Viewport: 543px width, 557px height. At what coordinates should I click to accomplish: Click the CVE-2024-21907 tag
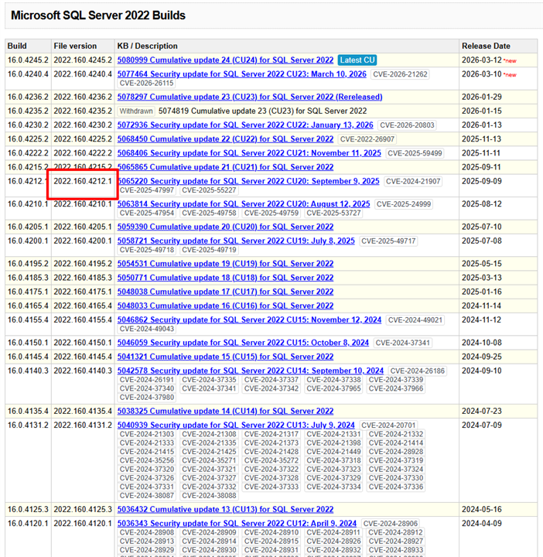point(412,182)
